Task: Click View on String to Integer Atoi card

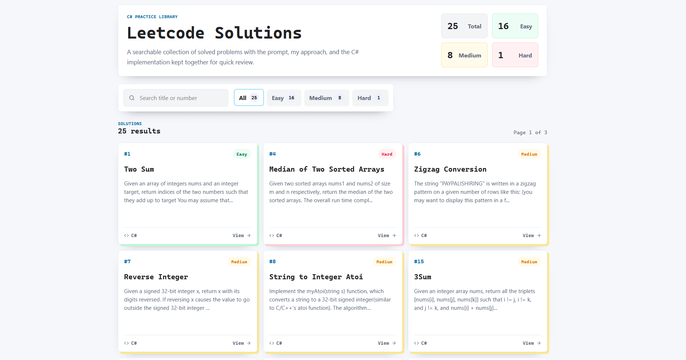Action: 387,343
